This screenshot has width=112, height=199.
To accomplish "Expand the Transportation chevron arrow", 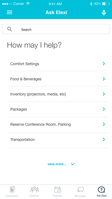I will pyautogui.click(x=104, y=139).
